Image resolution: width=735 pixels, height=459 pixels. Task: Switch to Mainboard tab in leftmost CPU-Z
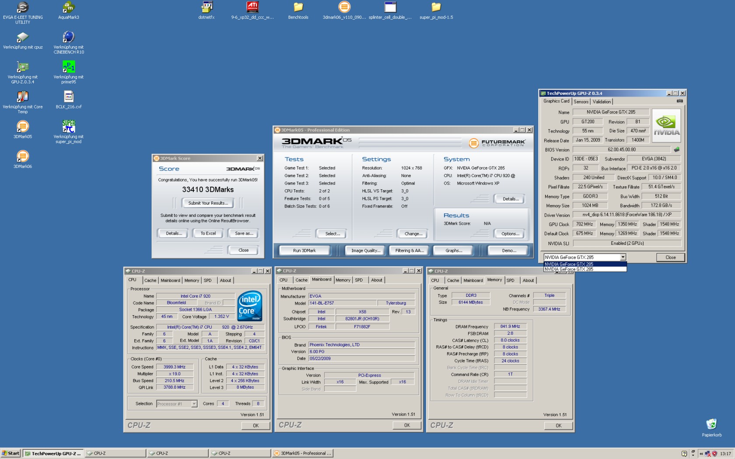[170, 281]
